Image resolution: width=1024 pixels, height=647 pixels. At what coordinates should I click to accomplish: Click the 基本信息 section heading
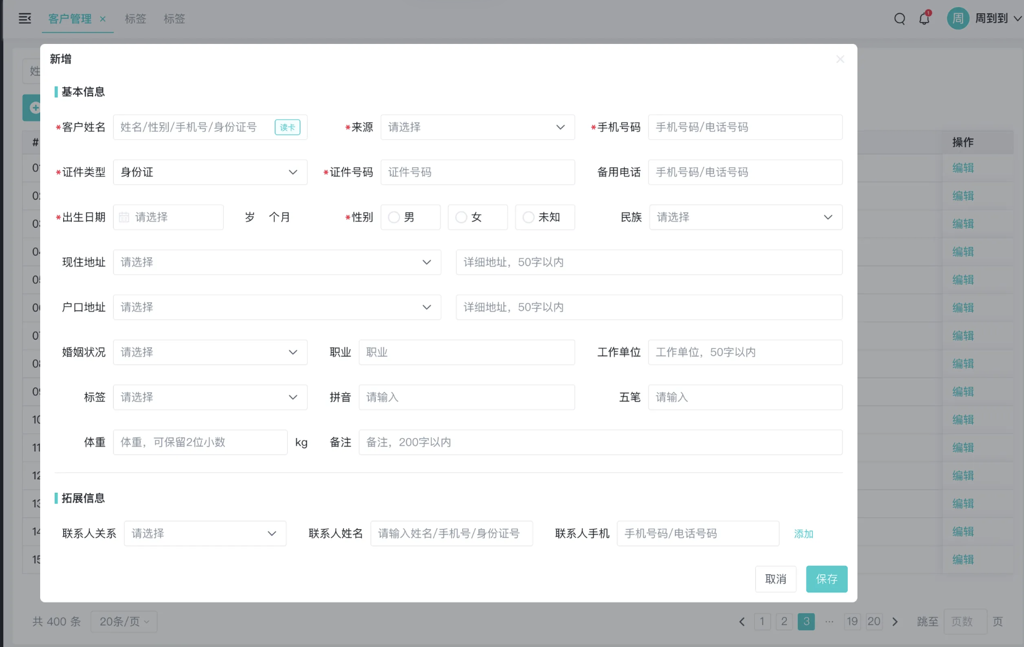(x=83, y=92)
